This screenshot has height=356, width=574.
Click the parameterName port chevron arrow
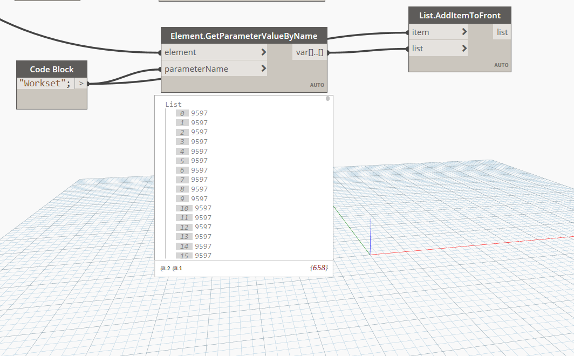point(264,69)
